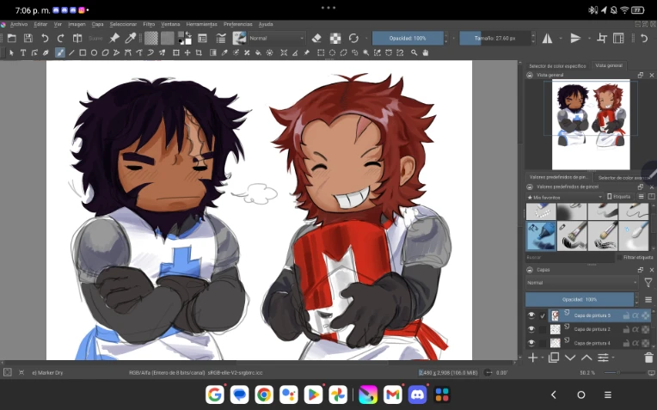Viewport: 657px width, 410px height.
Task: Select the Crop tool
Action: [199, 52]
